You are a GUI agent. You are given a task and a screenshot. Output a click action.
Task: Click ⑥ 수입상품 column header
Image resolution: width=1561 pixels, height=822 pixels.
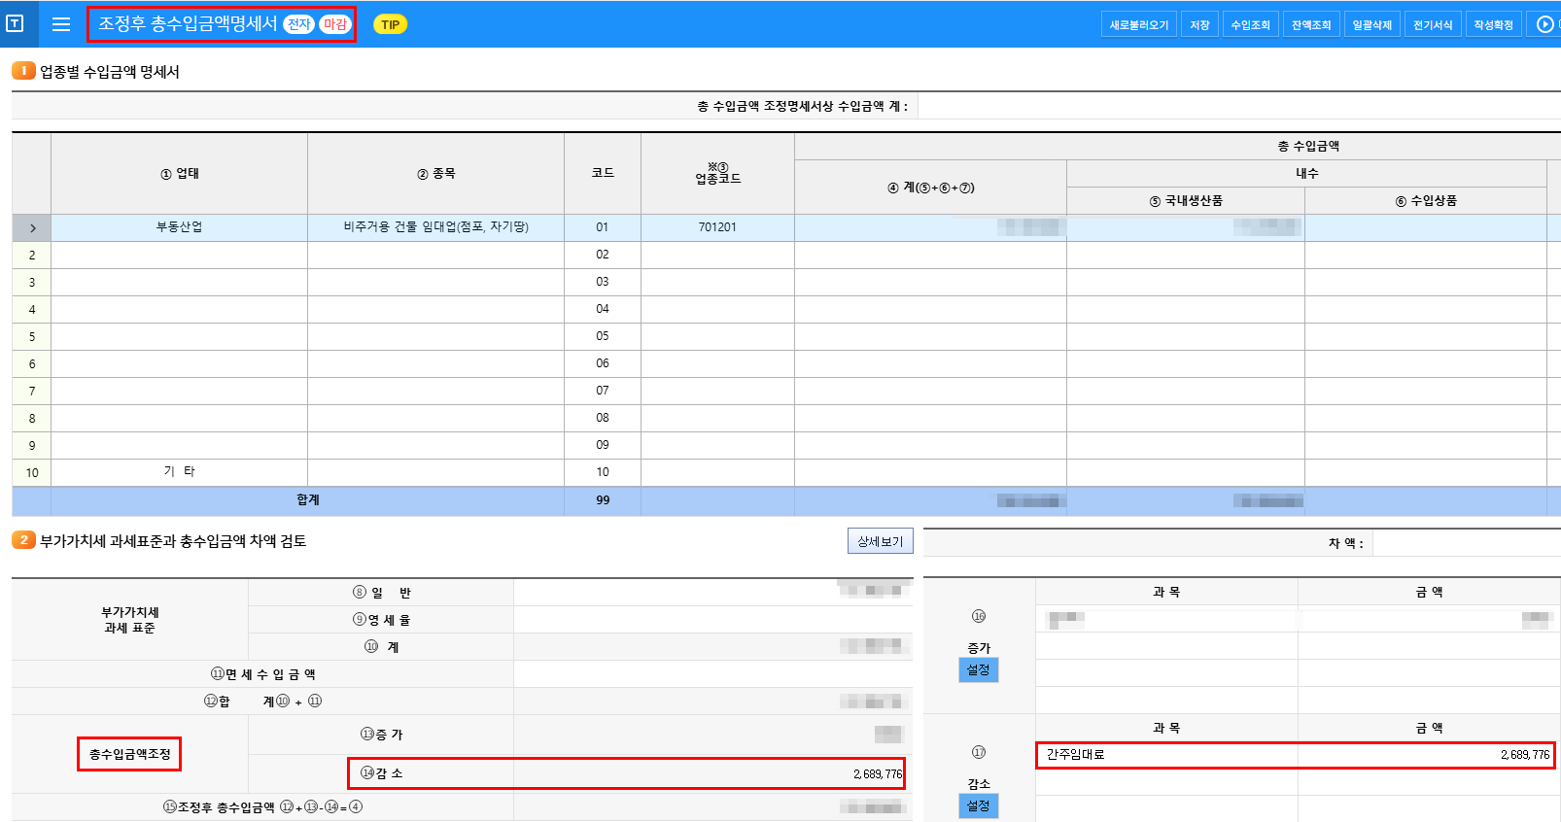click(1426, 201)
